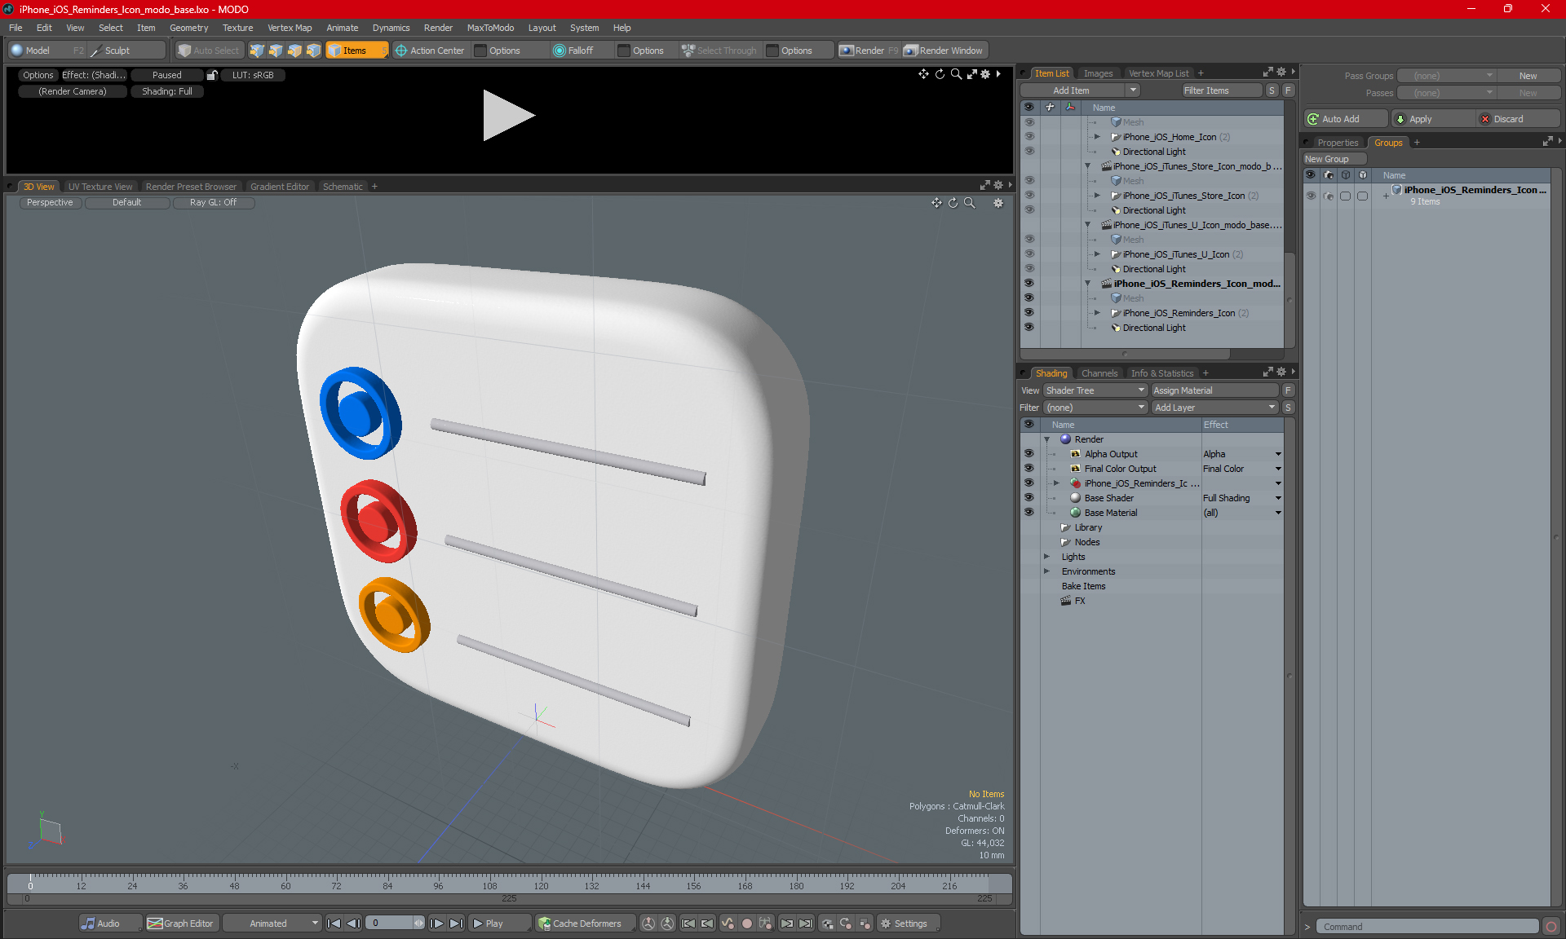1566x939 pixels.
Task: Open the MaxToModo menu
Action: [x=490, y=28]
